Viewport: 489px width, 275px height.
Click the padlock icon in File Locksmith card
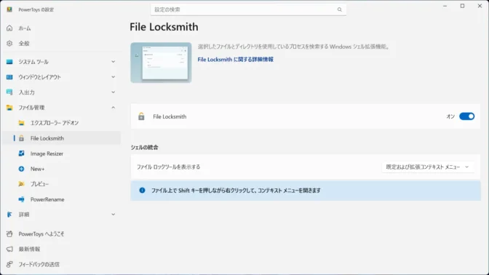pyautogui.click(x=141, y=116)
